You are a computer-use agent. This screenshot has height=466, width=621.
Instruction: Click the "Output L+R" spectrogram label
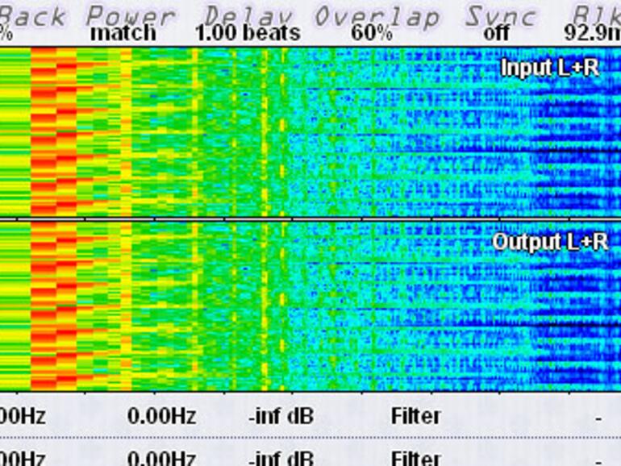pos(550,242)
